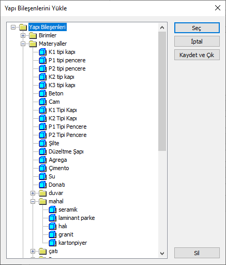
Task: Select the laminant parke item
Action: click(77, 218)
